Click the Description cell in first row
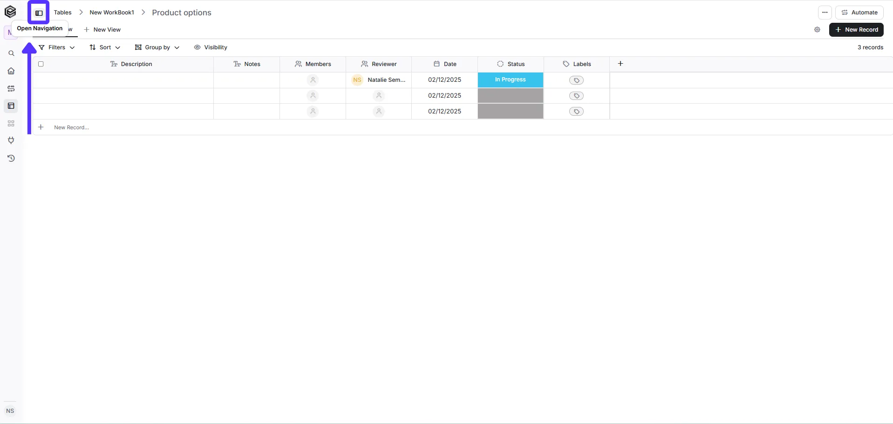 pyautogui.click(x=123, y=80)
